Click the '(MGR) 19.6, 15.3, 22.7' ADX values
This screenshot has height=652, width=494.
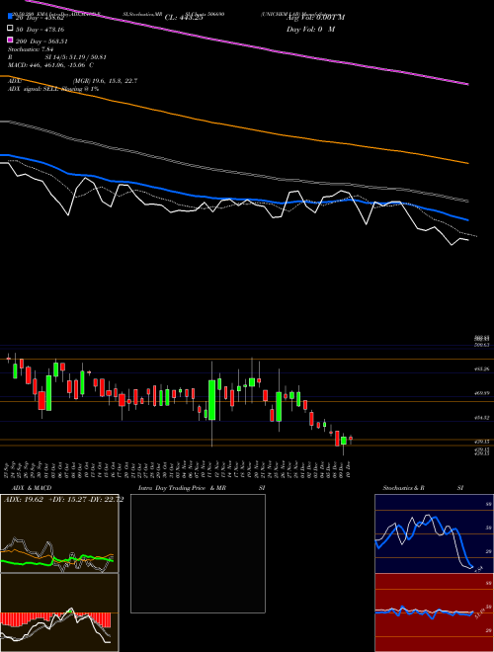(x=105, y=81)
